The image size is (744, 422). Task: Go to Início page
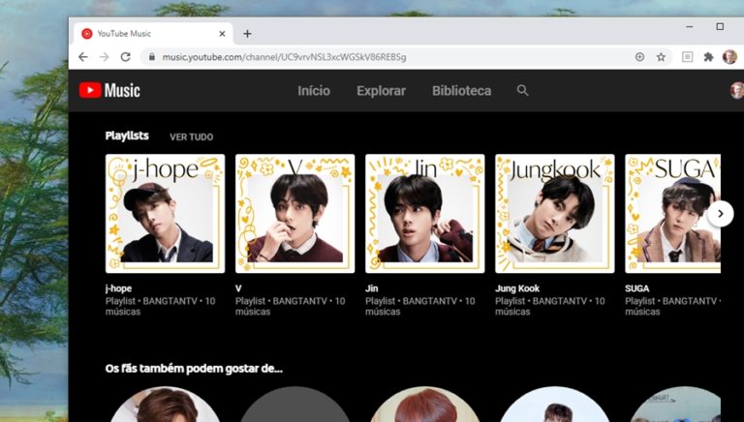coord(314,91)
